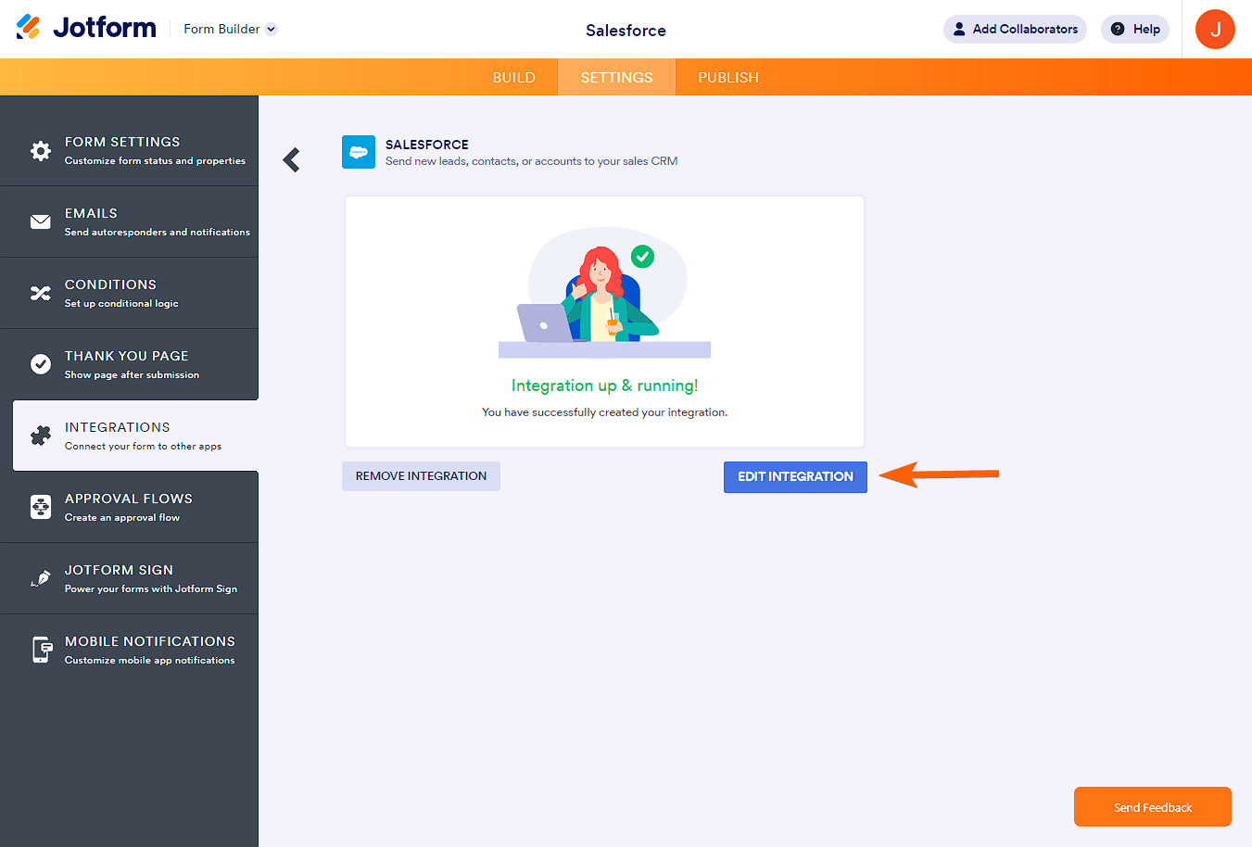This screenshot has height=847, width=1252.
Task: Send feedback using the orange button
Action: pos(1152,806)
